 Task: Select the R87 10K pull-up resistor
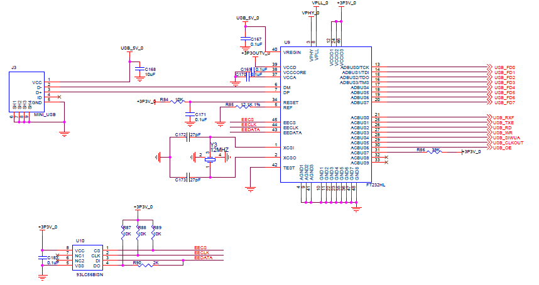[x=122, y=233]
